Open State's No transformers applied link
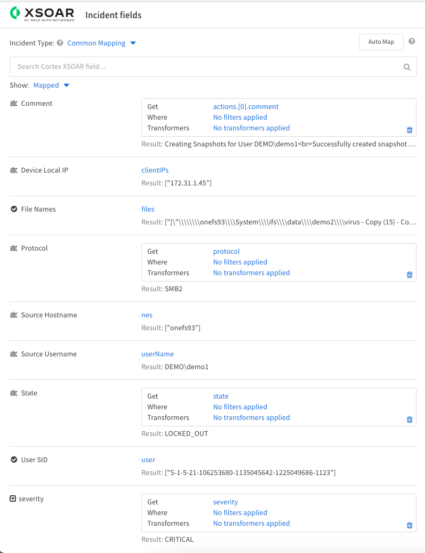Screen dimensions: 425x553 coord(251,418)
